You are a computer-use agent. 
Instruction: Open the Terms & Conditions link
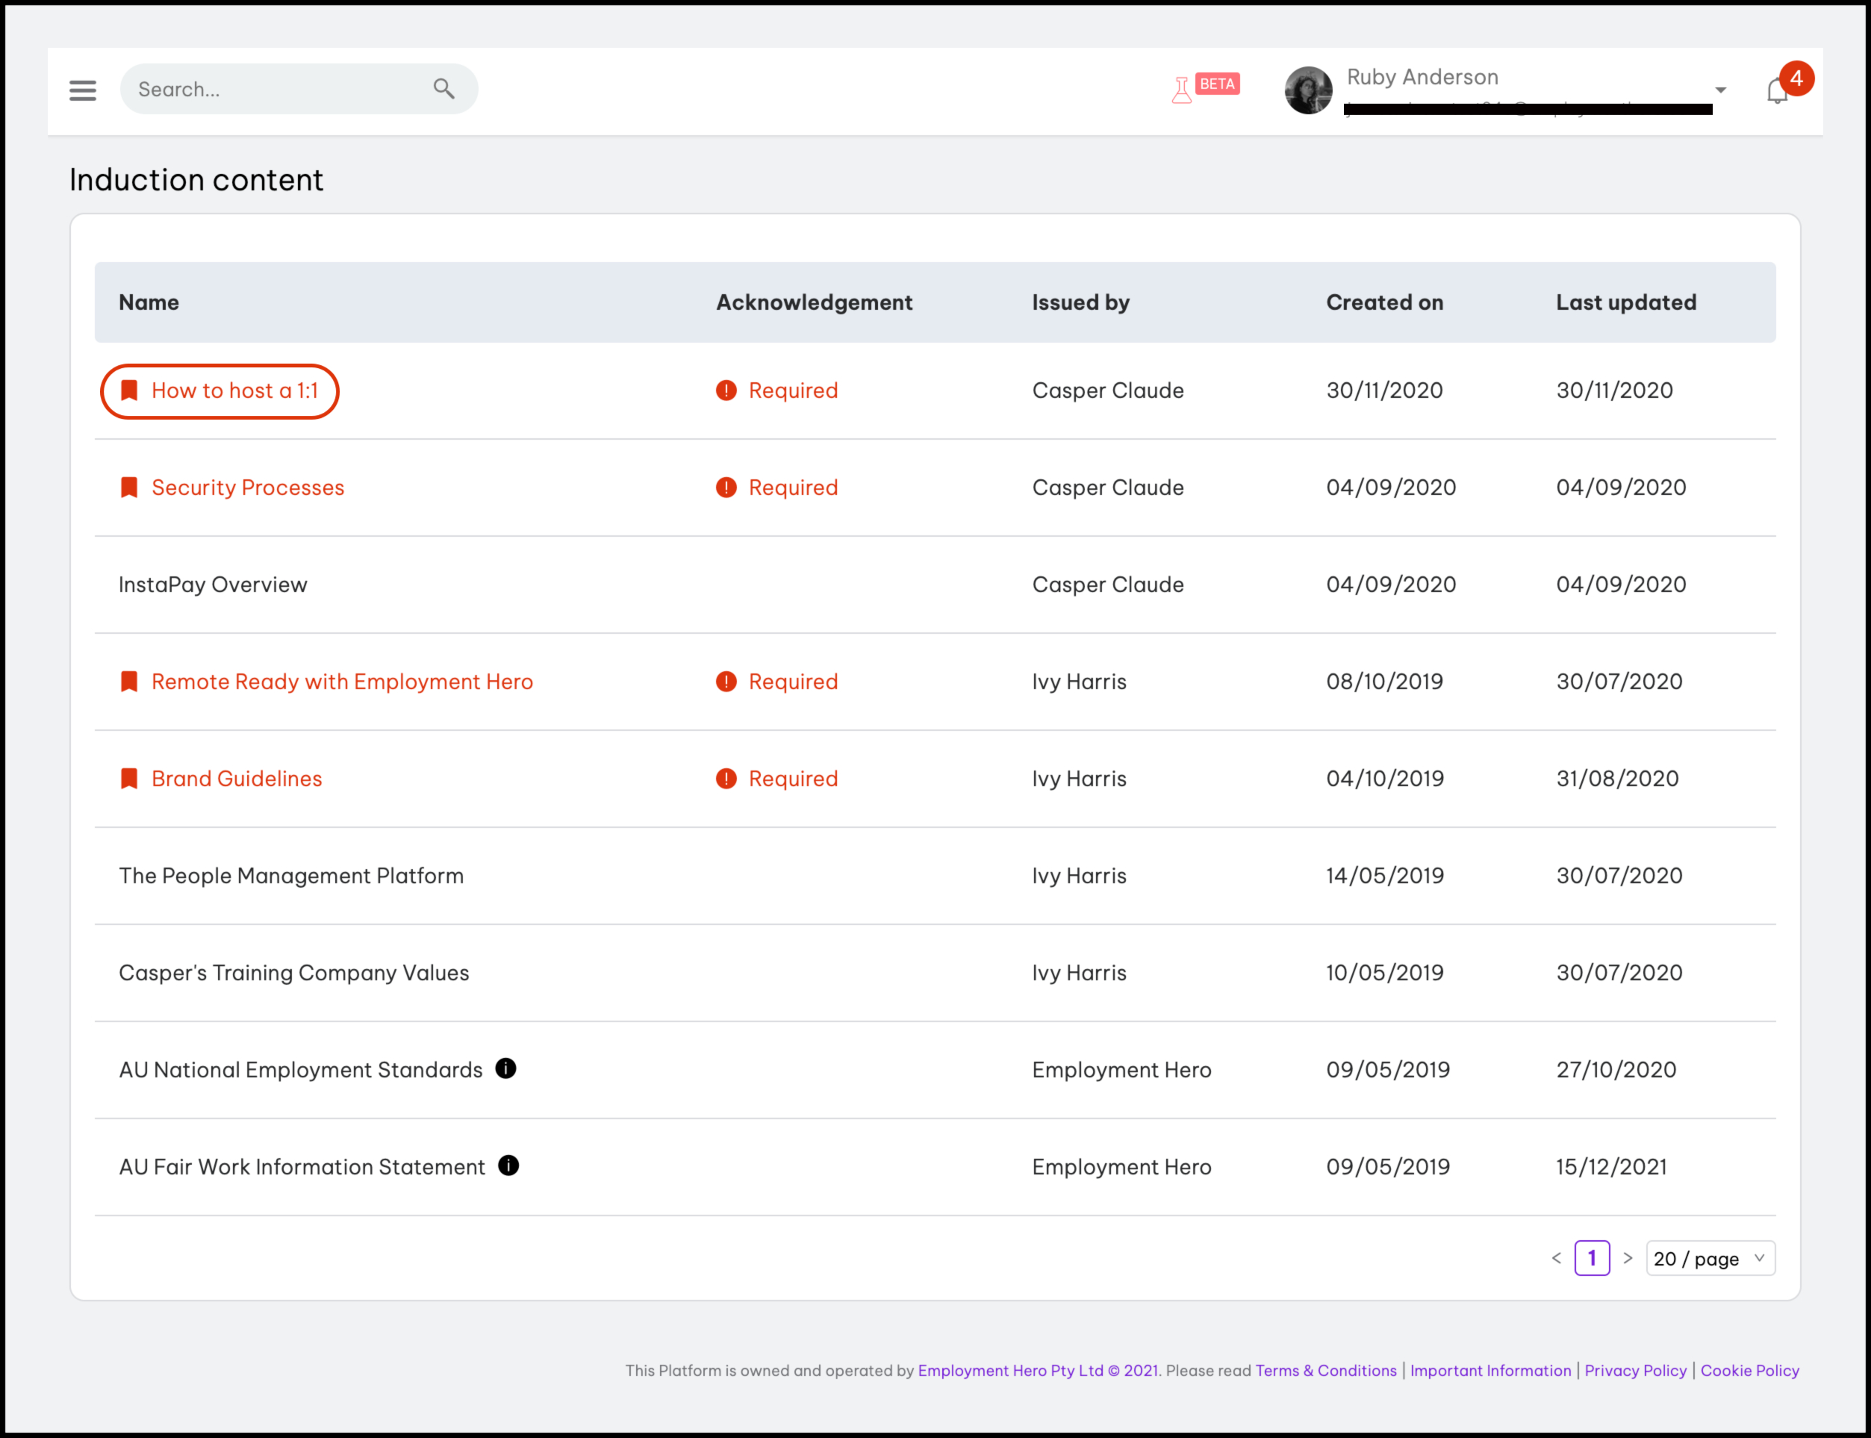1326,1370
